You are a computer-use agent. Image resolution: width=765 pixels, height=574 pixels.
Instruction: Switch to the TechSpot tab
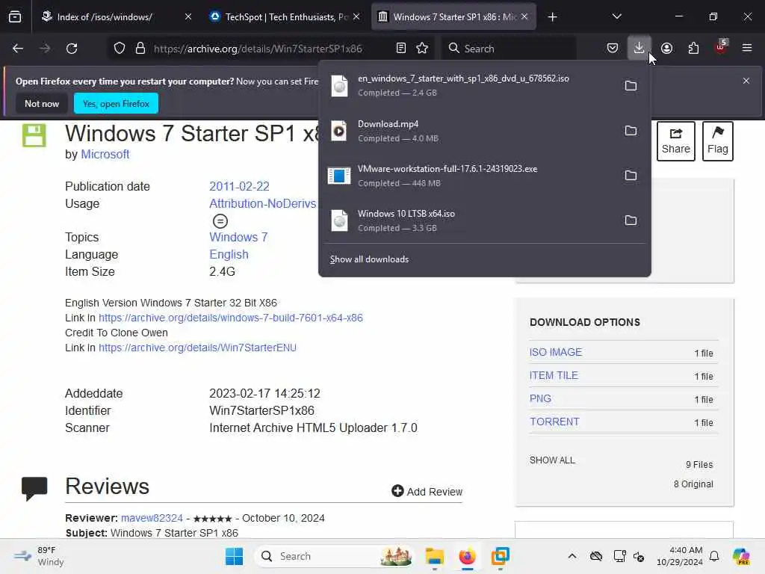coord(285,17)
